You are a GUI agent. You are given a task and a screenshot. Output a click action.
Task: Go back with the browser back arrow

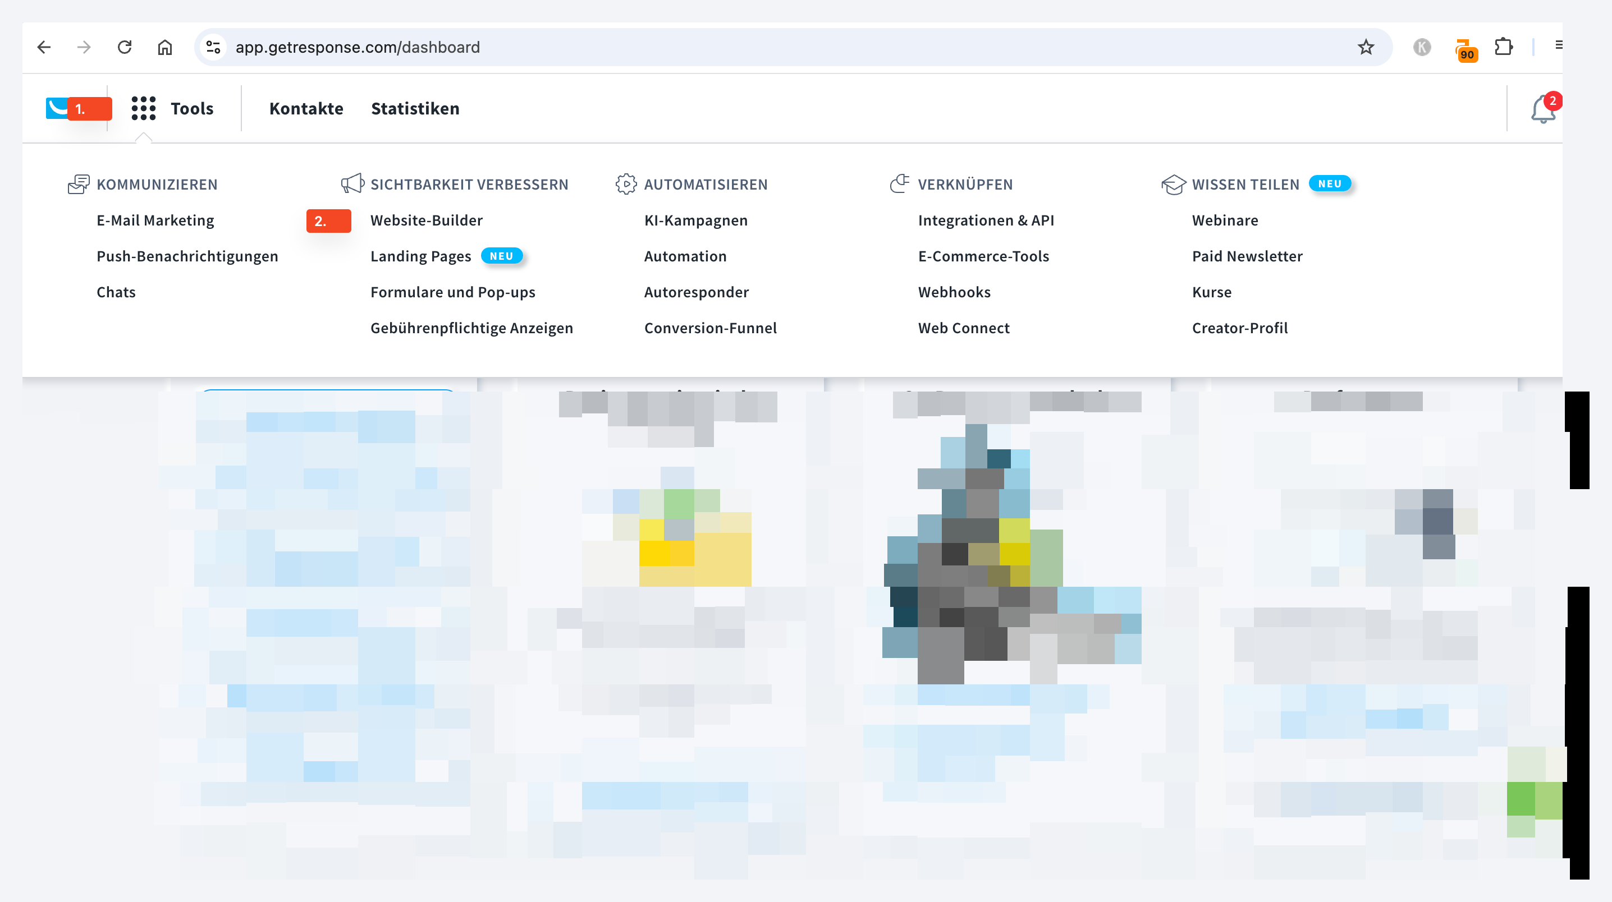[x=44, y=47]
